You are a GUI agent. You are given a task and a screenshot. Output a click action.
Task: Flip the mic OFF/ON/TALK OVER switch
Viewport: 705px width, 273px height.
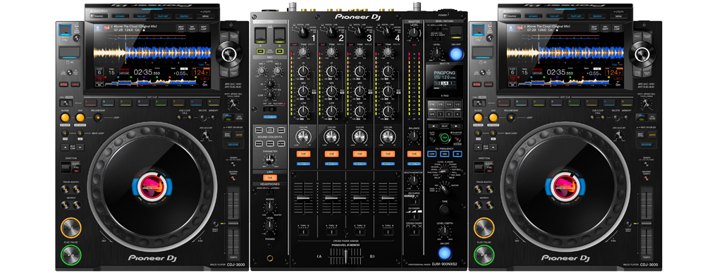coord(270,109)
